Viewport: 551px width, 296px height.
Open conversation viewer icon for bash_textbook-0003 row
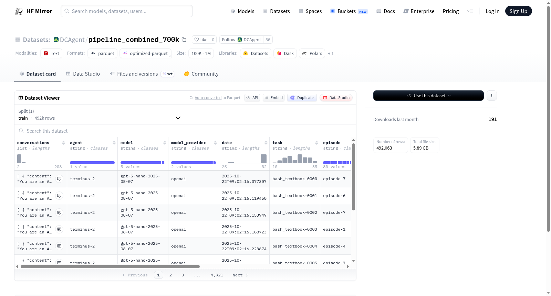click(59, 229)
